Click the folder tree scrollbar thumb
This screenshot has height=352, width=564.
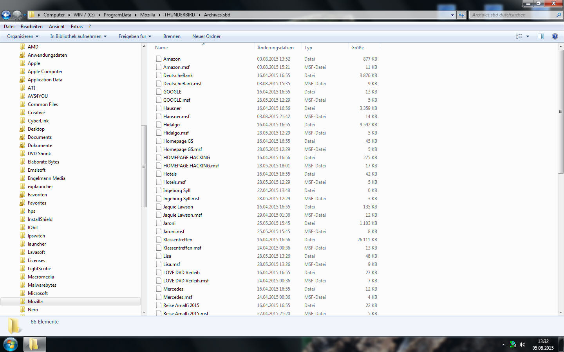point(144,166)
